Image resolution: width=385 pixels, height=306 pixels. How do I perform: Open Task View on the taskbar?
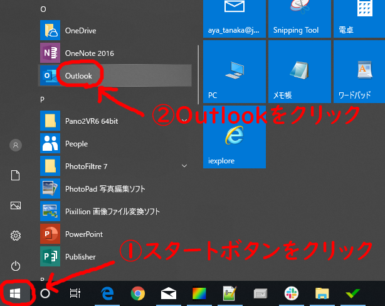pyautogui.click(x=75, y=293)
